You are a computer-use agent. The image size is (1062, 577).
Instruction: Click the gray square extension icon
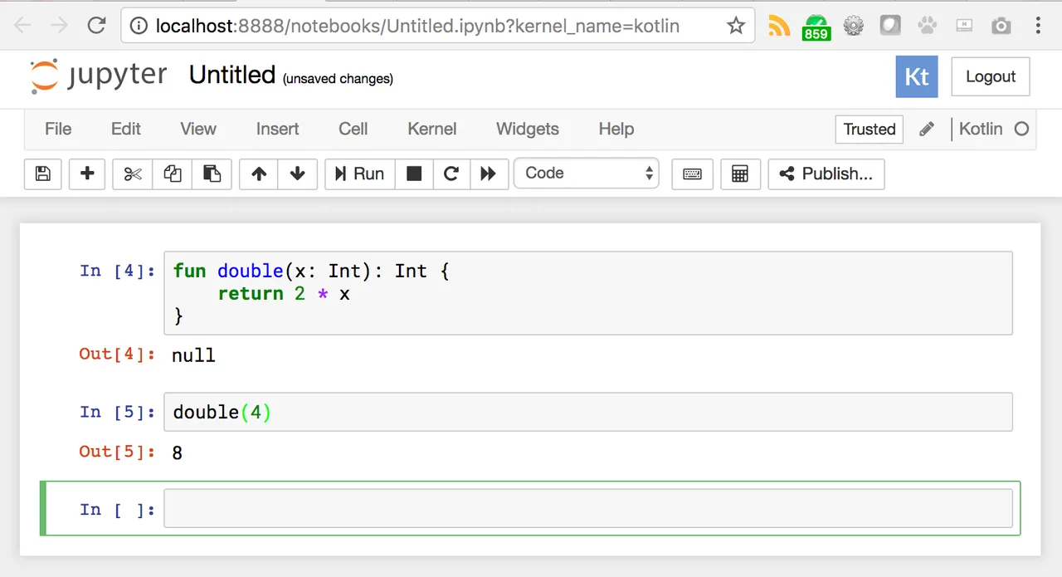coord(890,26)
